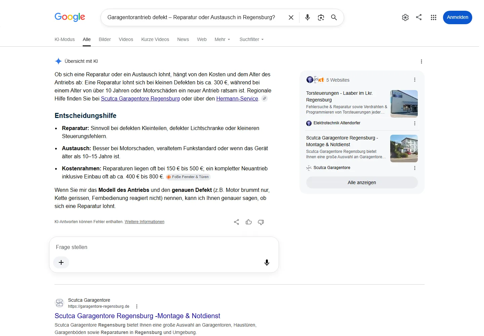Click the FoBe Fenster & Türen source chip

188,177
